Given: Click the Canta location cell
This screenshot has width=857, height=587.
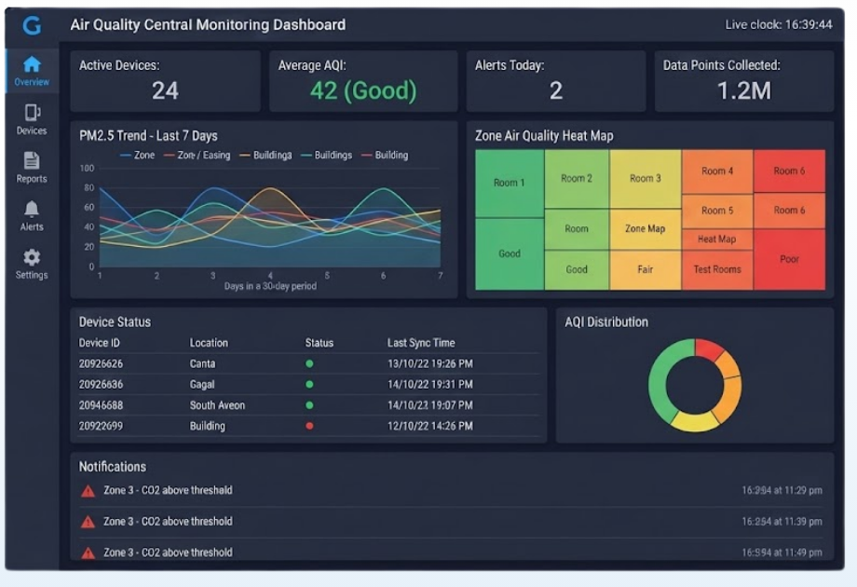Looking at the screenshot, I should coord(202,364).
